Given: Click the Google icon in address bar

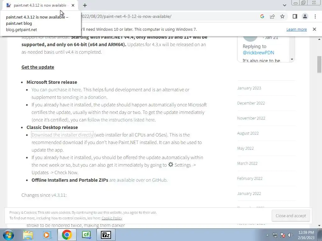Looking at the screenshot, I should [262, 16].
